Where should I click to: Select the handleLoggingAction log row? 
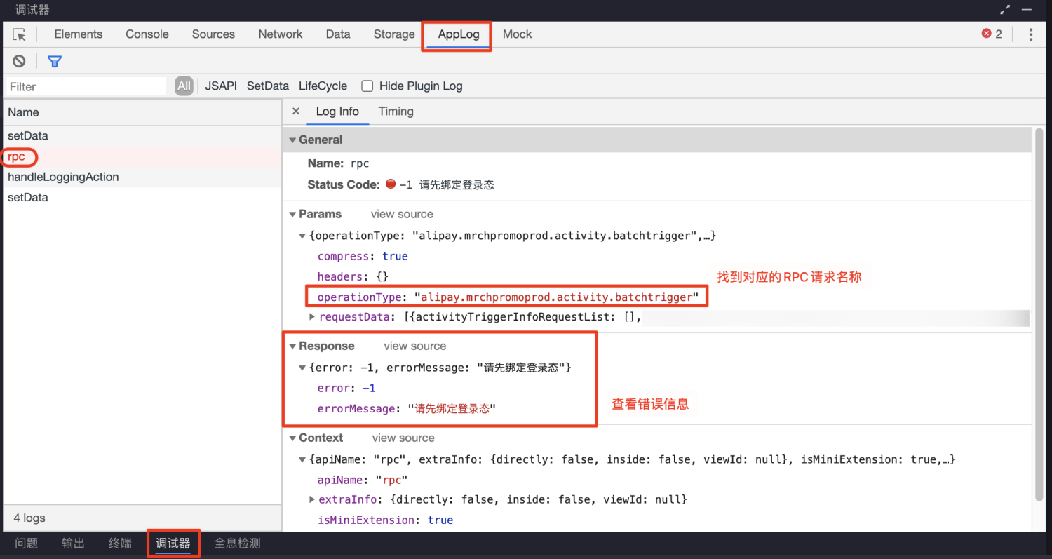point(142,177)
